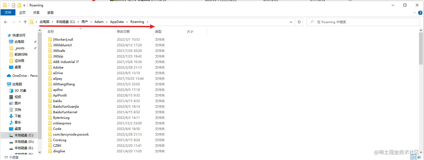The image size is (424, 160).
Task: Click folder icon of BaiduYunGuanjia
Action: tap(50, 106)
